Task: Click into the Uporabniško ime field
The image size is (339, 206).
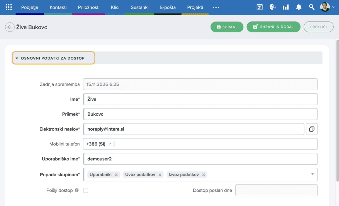Action: [x=200, y=159]
